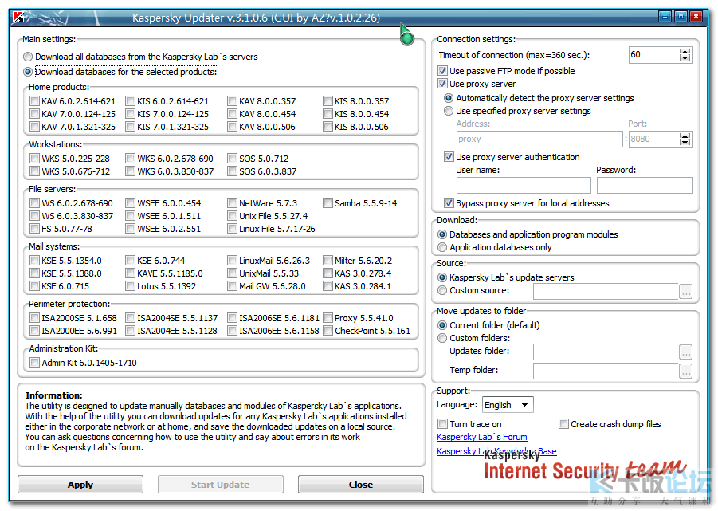Check KAV 6.0.2.614-621 product
718x511 pixels.
tap(34, 100)
